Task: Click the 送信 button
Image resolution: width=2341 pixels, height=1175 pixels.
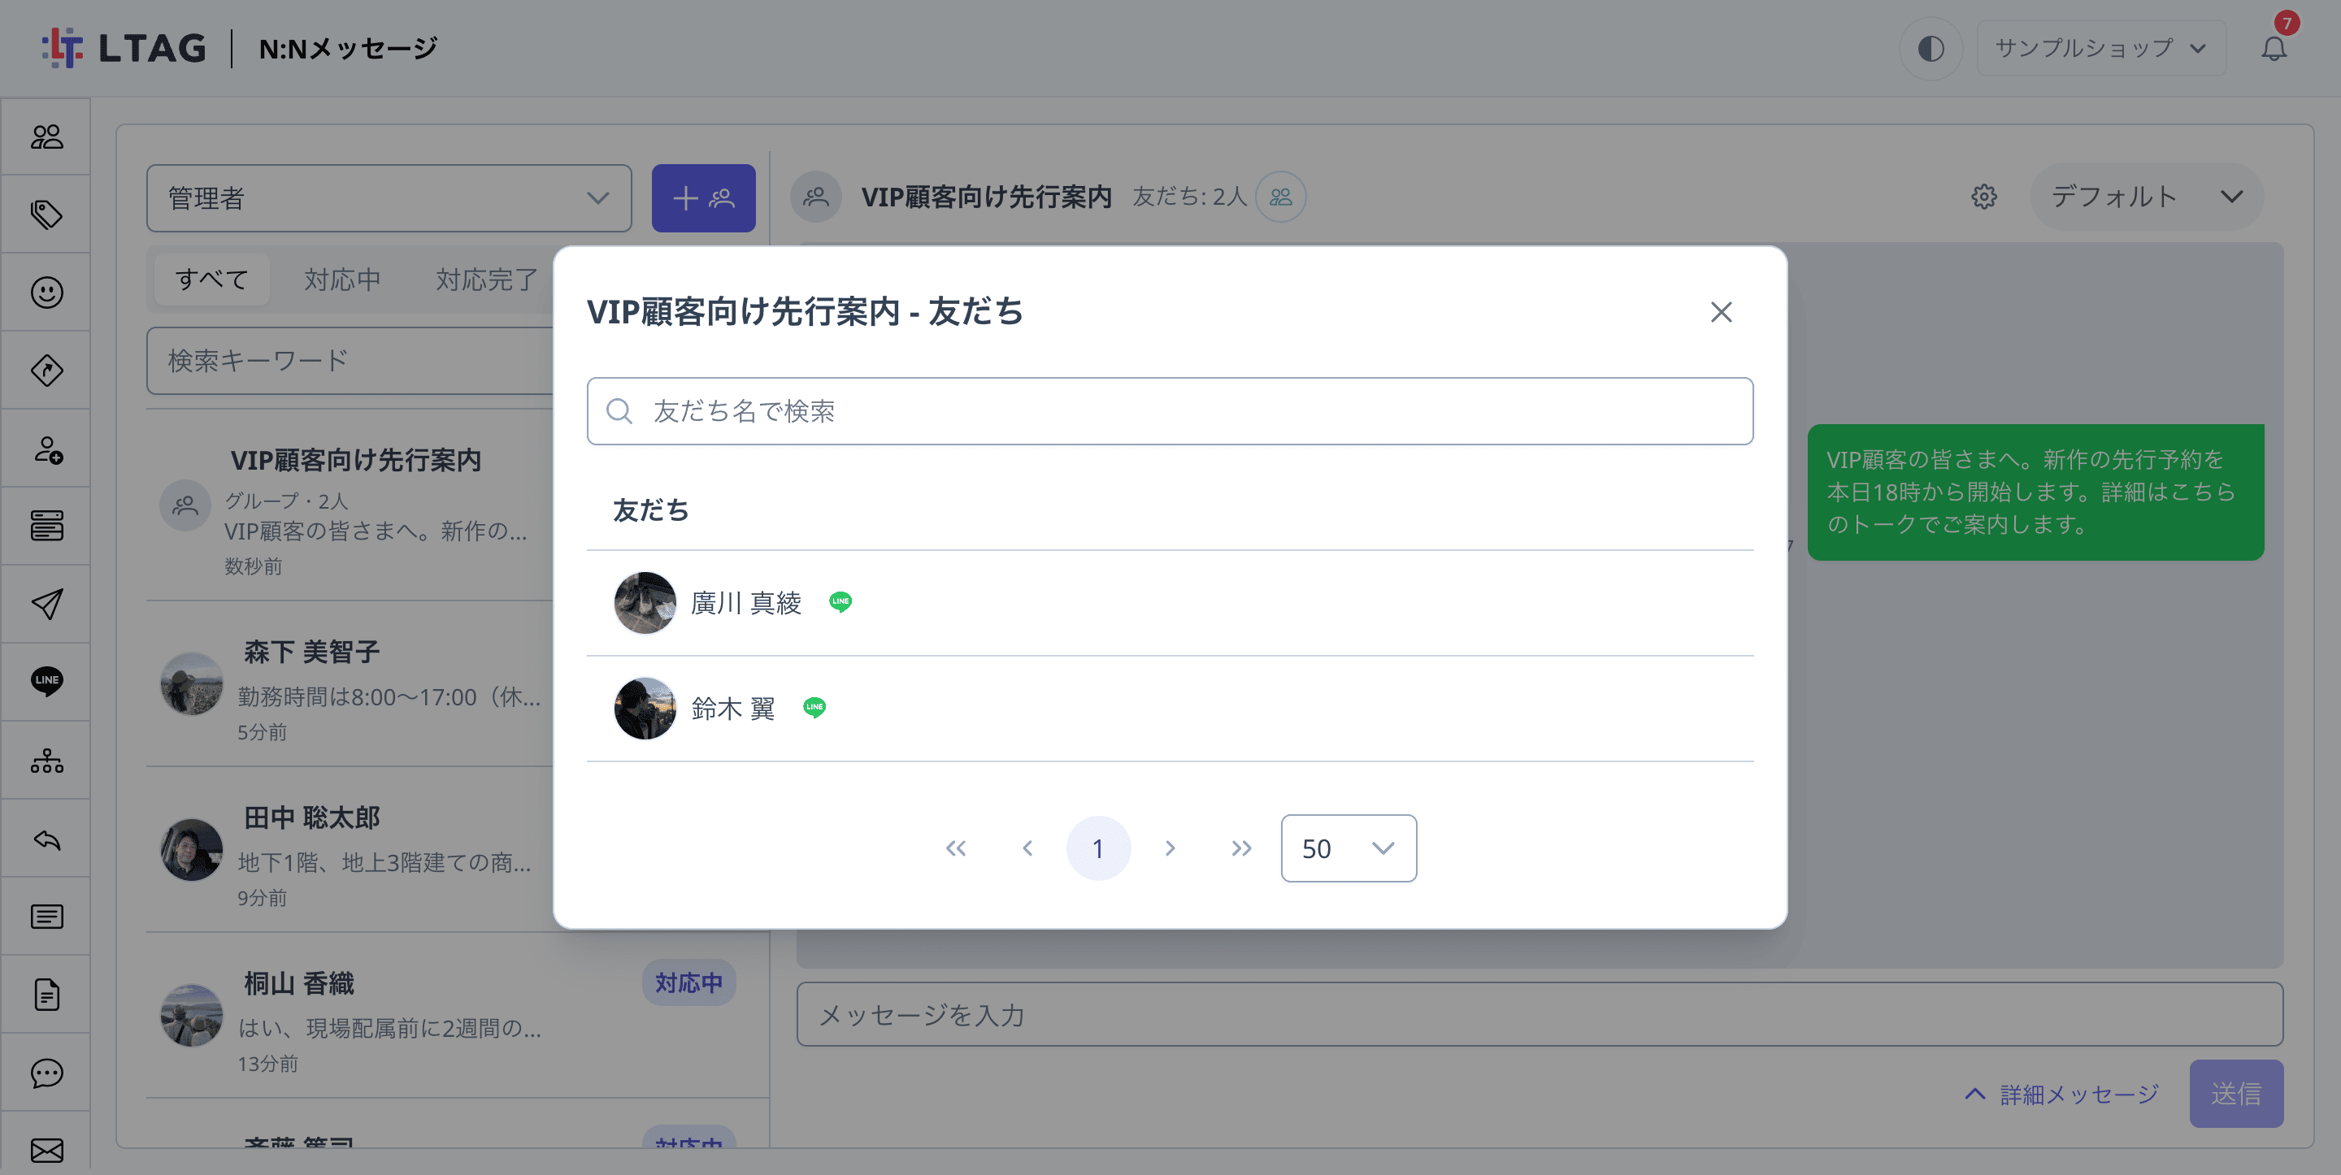Action: 2235,1093
